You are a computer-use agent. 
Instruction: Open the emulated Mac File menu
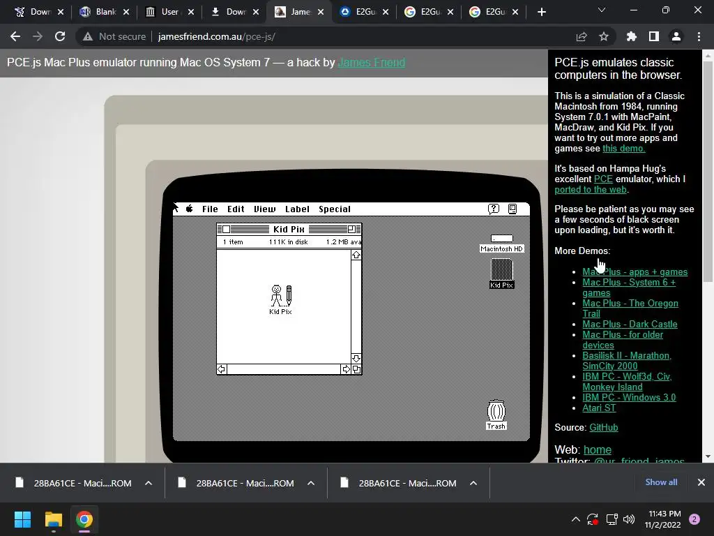210,209
